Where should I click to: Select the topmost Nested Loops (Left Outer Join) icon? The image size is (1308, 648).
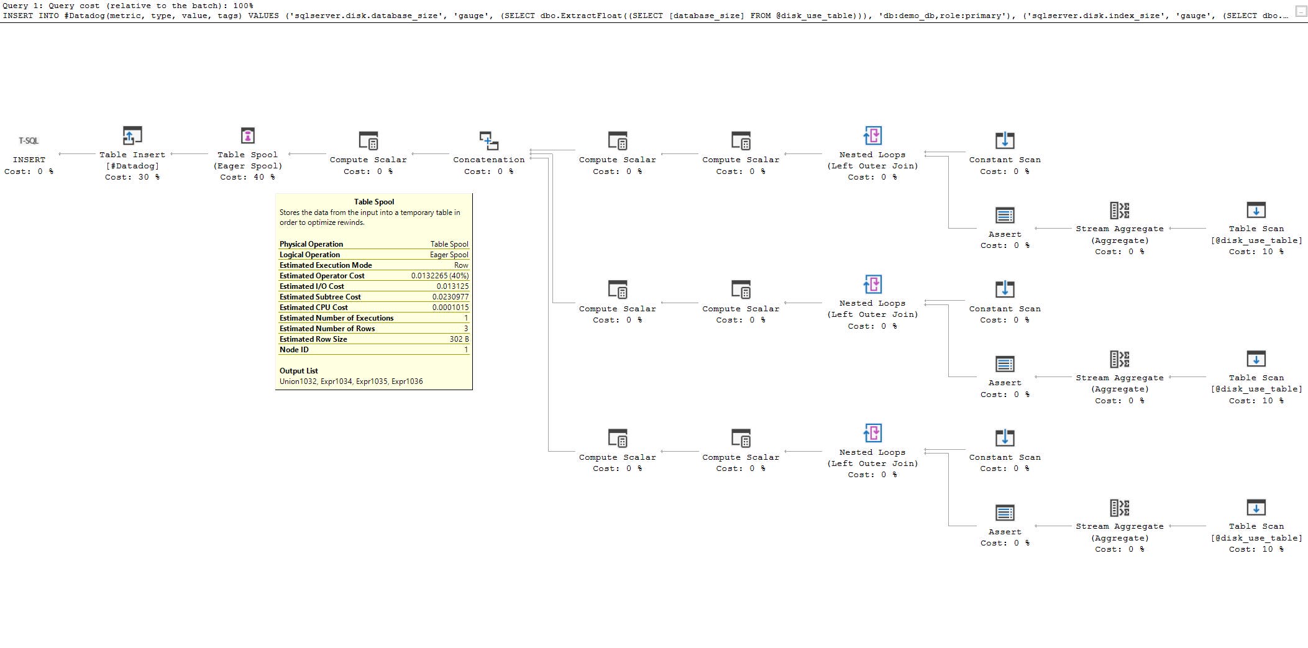pyautogui.click(x=872, y=136)
